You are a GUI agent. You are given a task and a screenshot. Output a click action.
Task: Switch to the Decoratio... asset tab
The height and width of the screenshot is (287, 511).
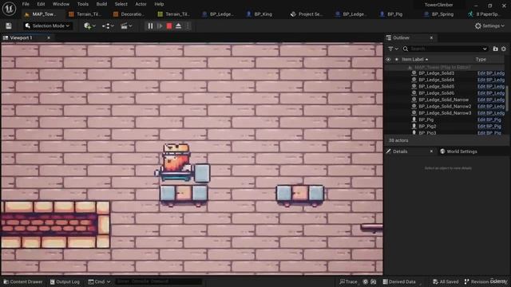click(x=129, y=14)
